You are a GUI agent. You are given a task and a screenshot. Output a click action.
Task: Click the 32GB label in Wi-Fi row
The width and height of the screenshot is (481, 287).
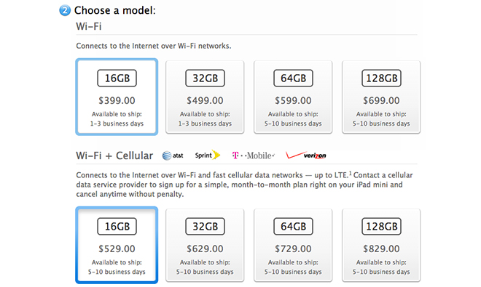click(x=205, y=78)
